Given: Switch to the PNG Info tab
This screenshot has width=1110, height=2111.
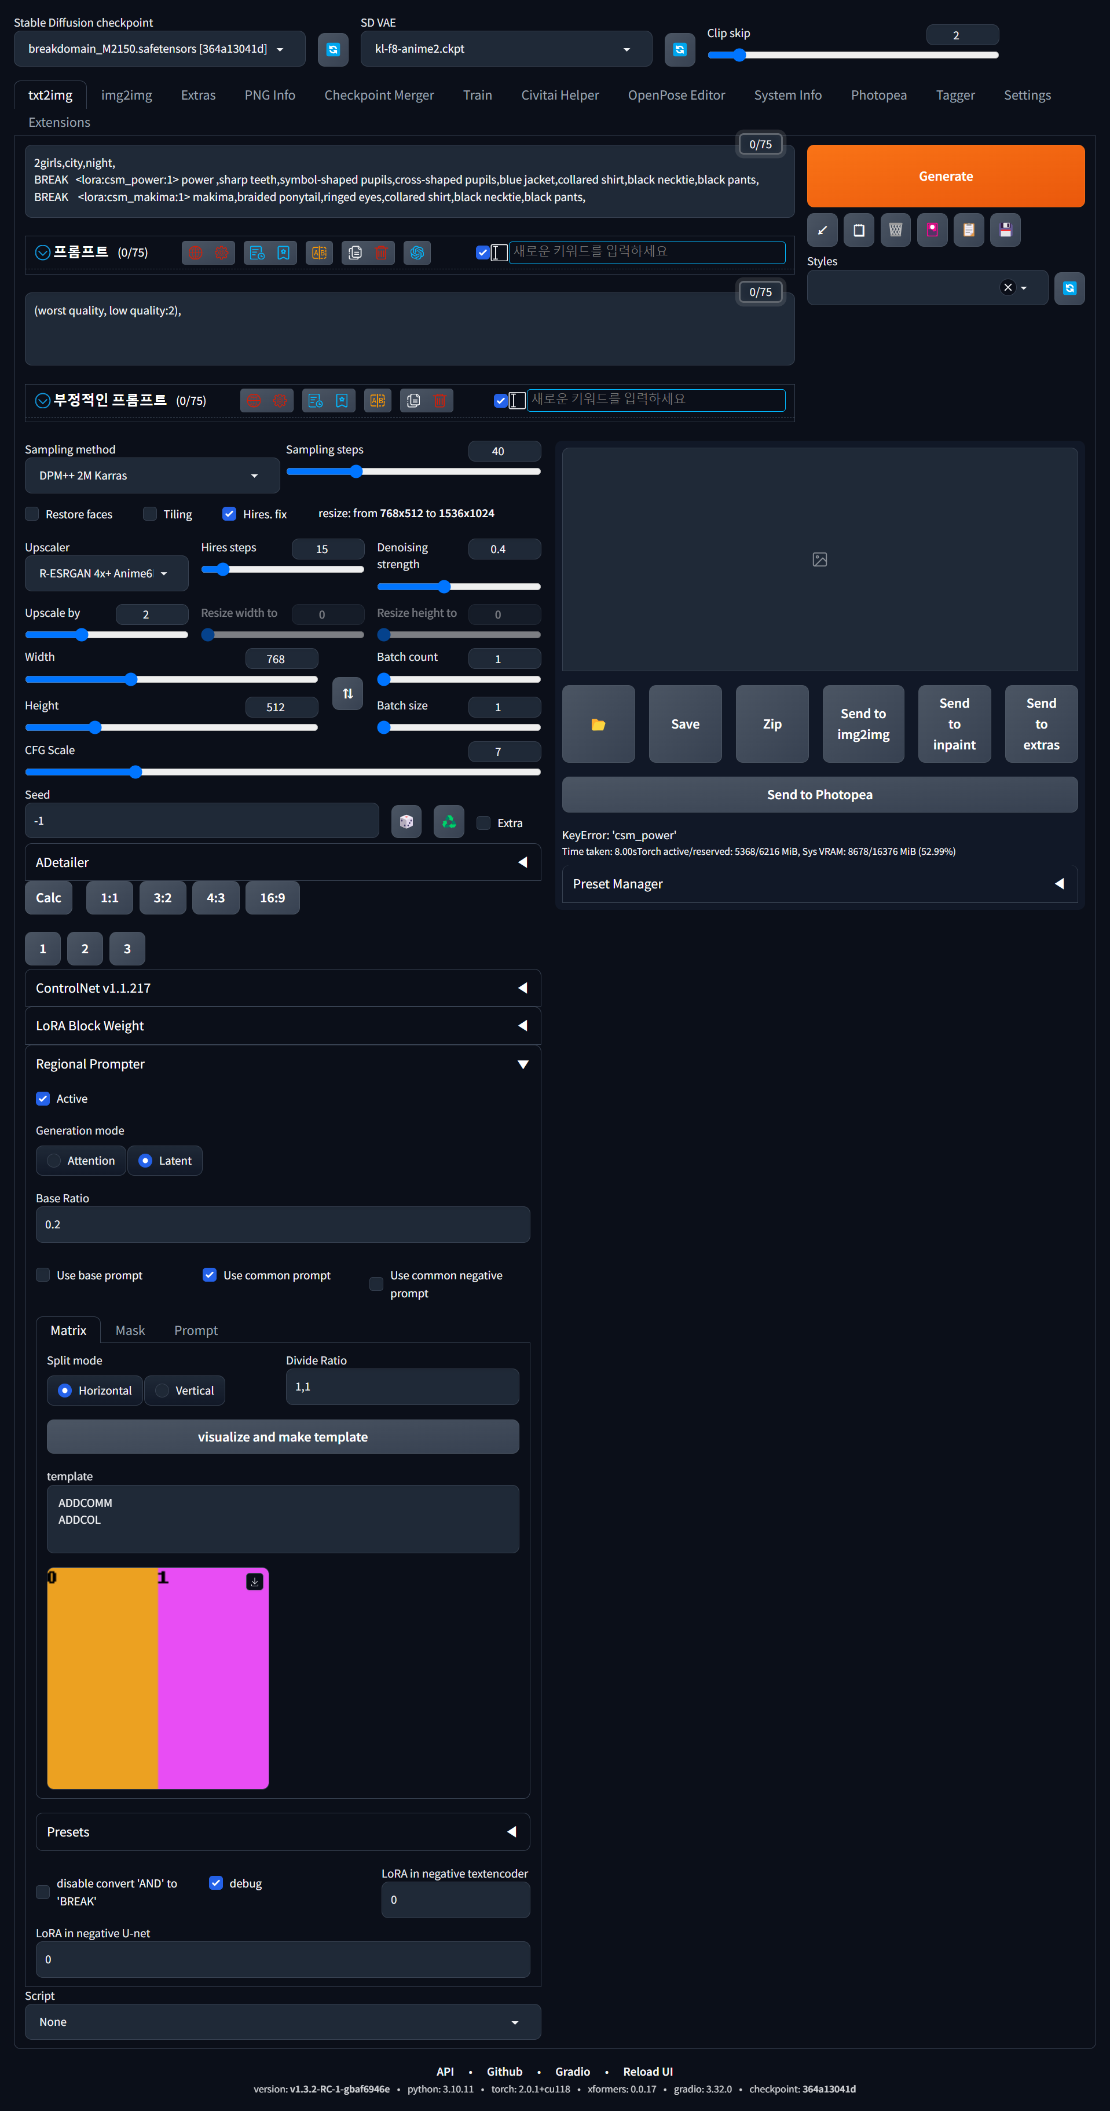Looking at the screenshot, I should tap(269, 94).
